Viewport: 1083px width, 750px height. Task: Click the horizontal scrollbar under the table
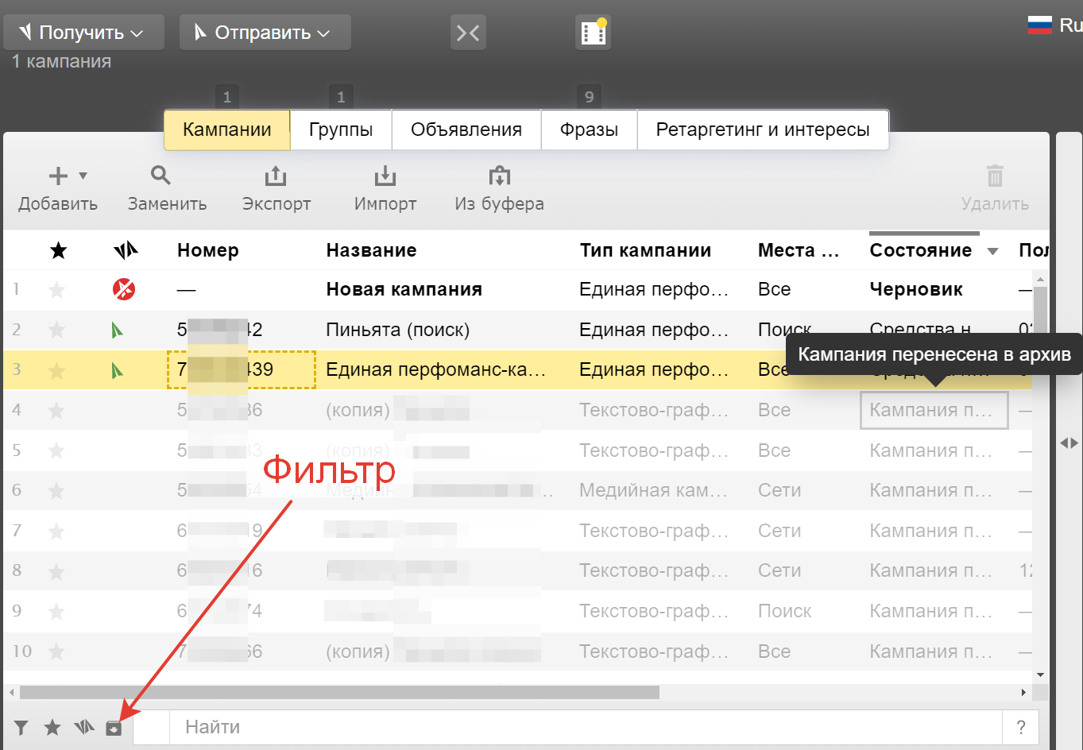[339, 693]
